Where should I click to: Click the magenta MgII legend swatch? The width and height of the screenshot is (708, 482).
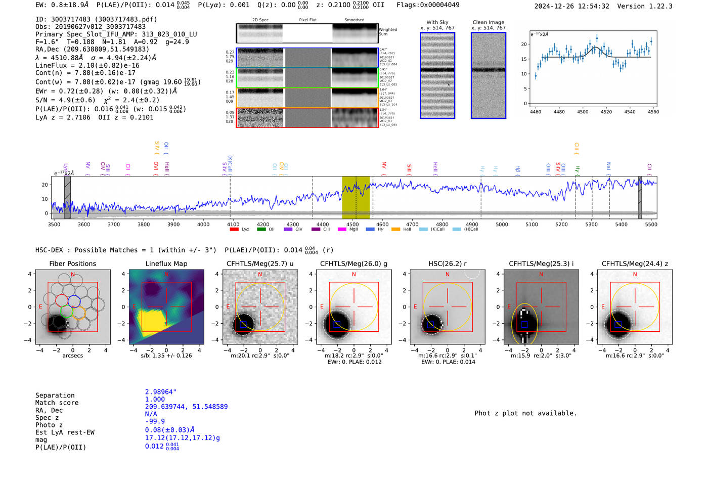click(342, 230)
